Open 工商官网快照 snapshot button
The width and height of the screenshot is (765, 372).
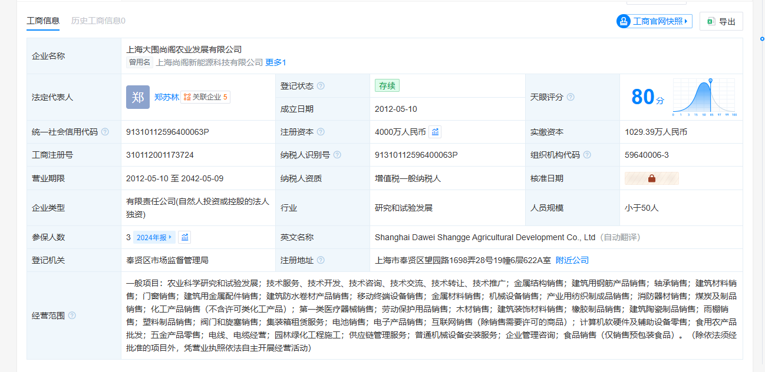tap(654, 21)
